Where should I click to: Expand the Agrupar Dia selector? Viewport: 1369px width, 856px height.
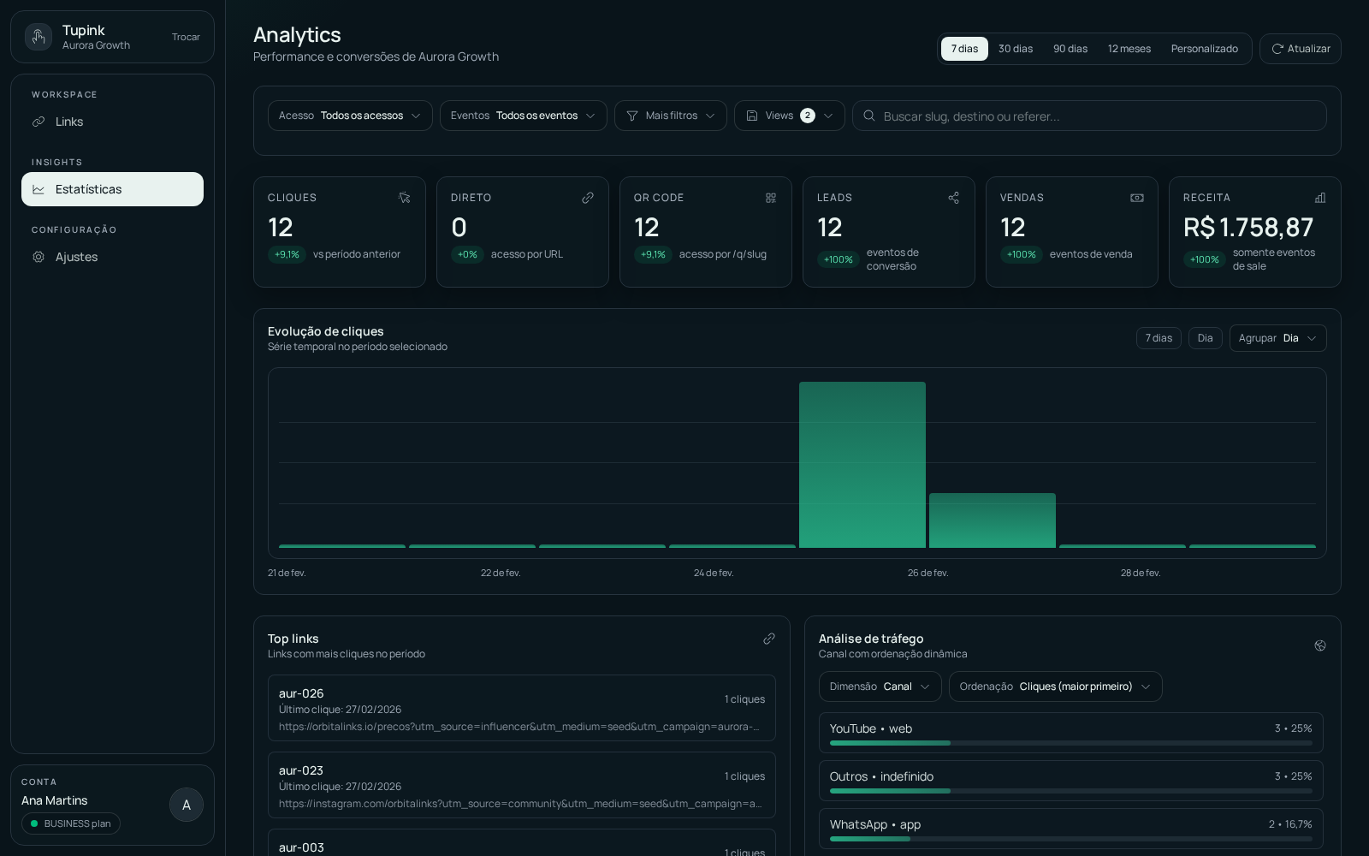click(1277, 338)
